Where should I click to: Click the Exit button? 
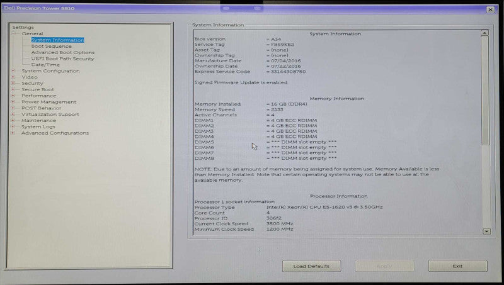pyautogui.click(x=458, y=266)
